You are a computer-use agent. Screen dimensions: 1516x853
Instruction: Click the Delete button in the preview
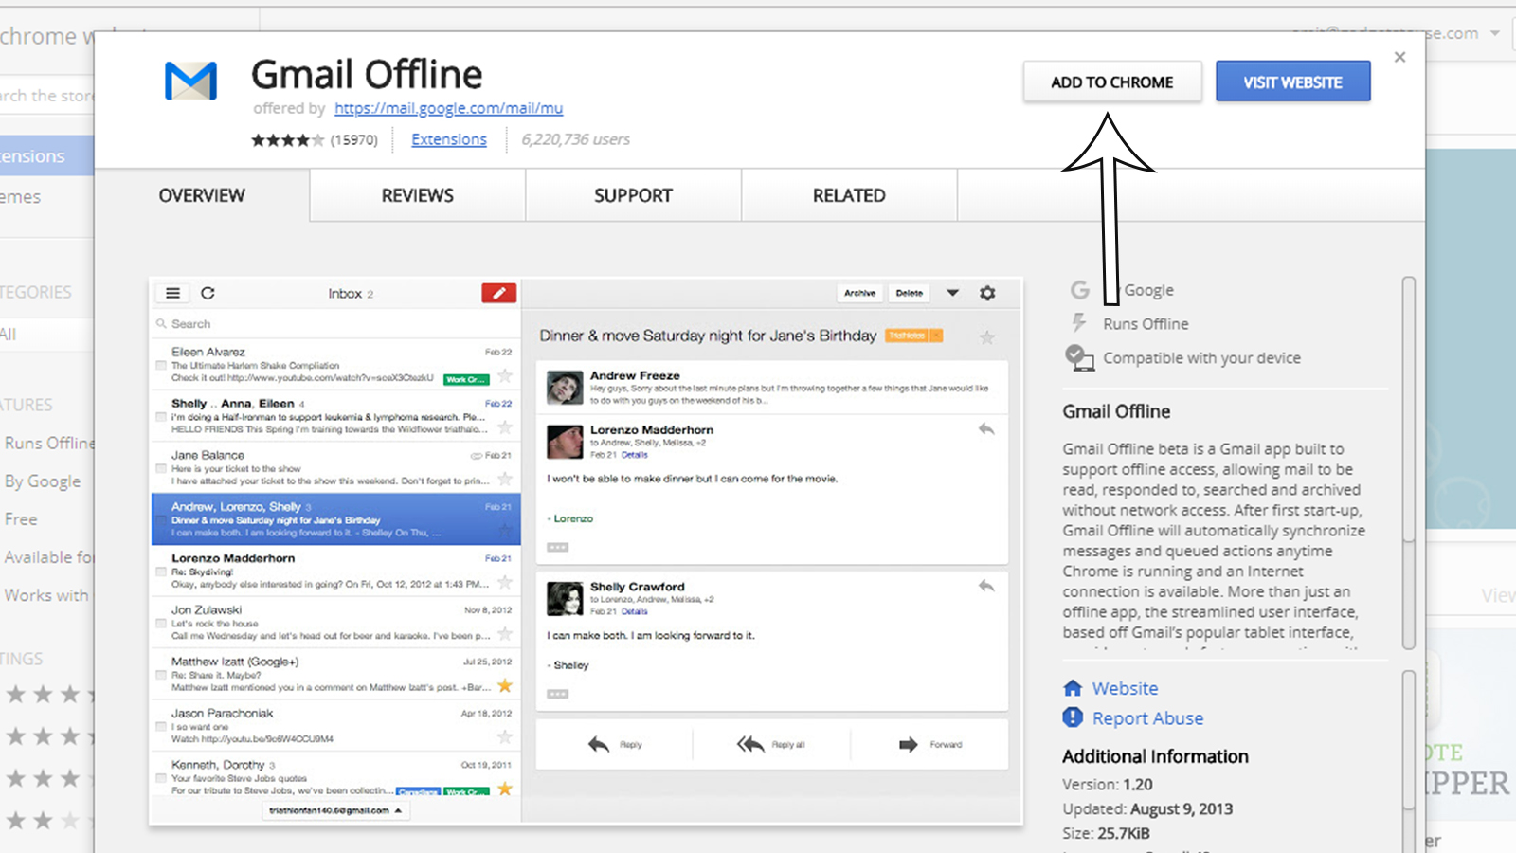909,293
